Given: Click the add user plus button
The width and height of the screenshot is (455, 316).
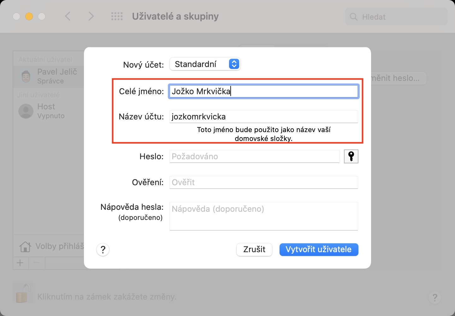Looking at the screenshot, I should (x=21, y=263).
